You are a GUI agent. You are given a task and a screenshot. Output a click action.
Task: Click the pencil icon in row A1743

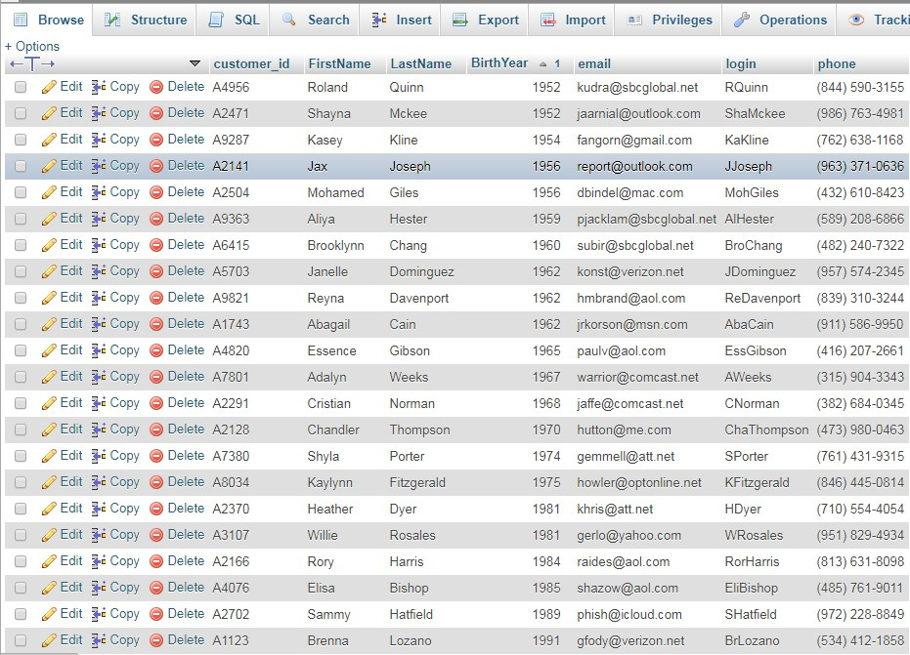pyautogui.click(x=49, y=324)
